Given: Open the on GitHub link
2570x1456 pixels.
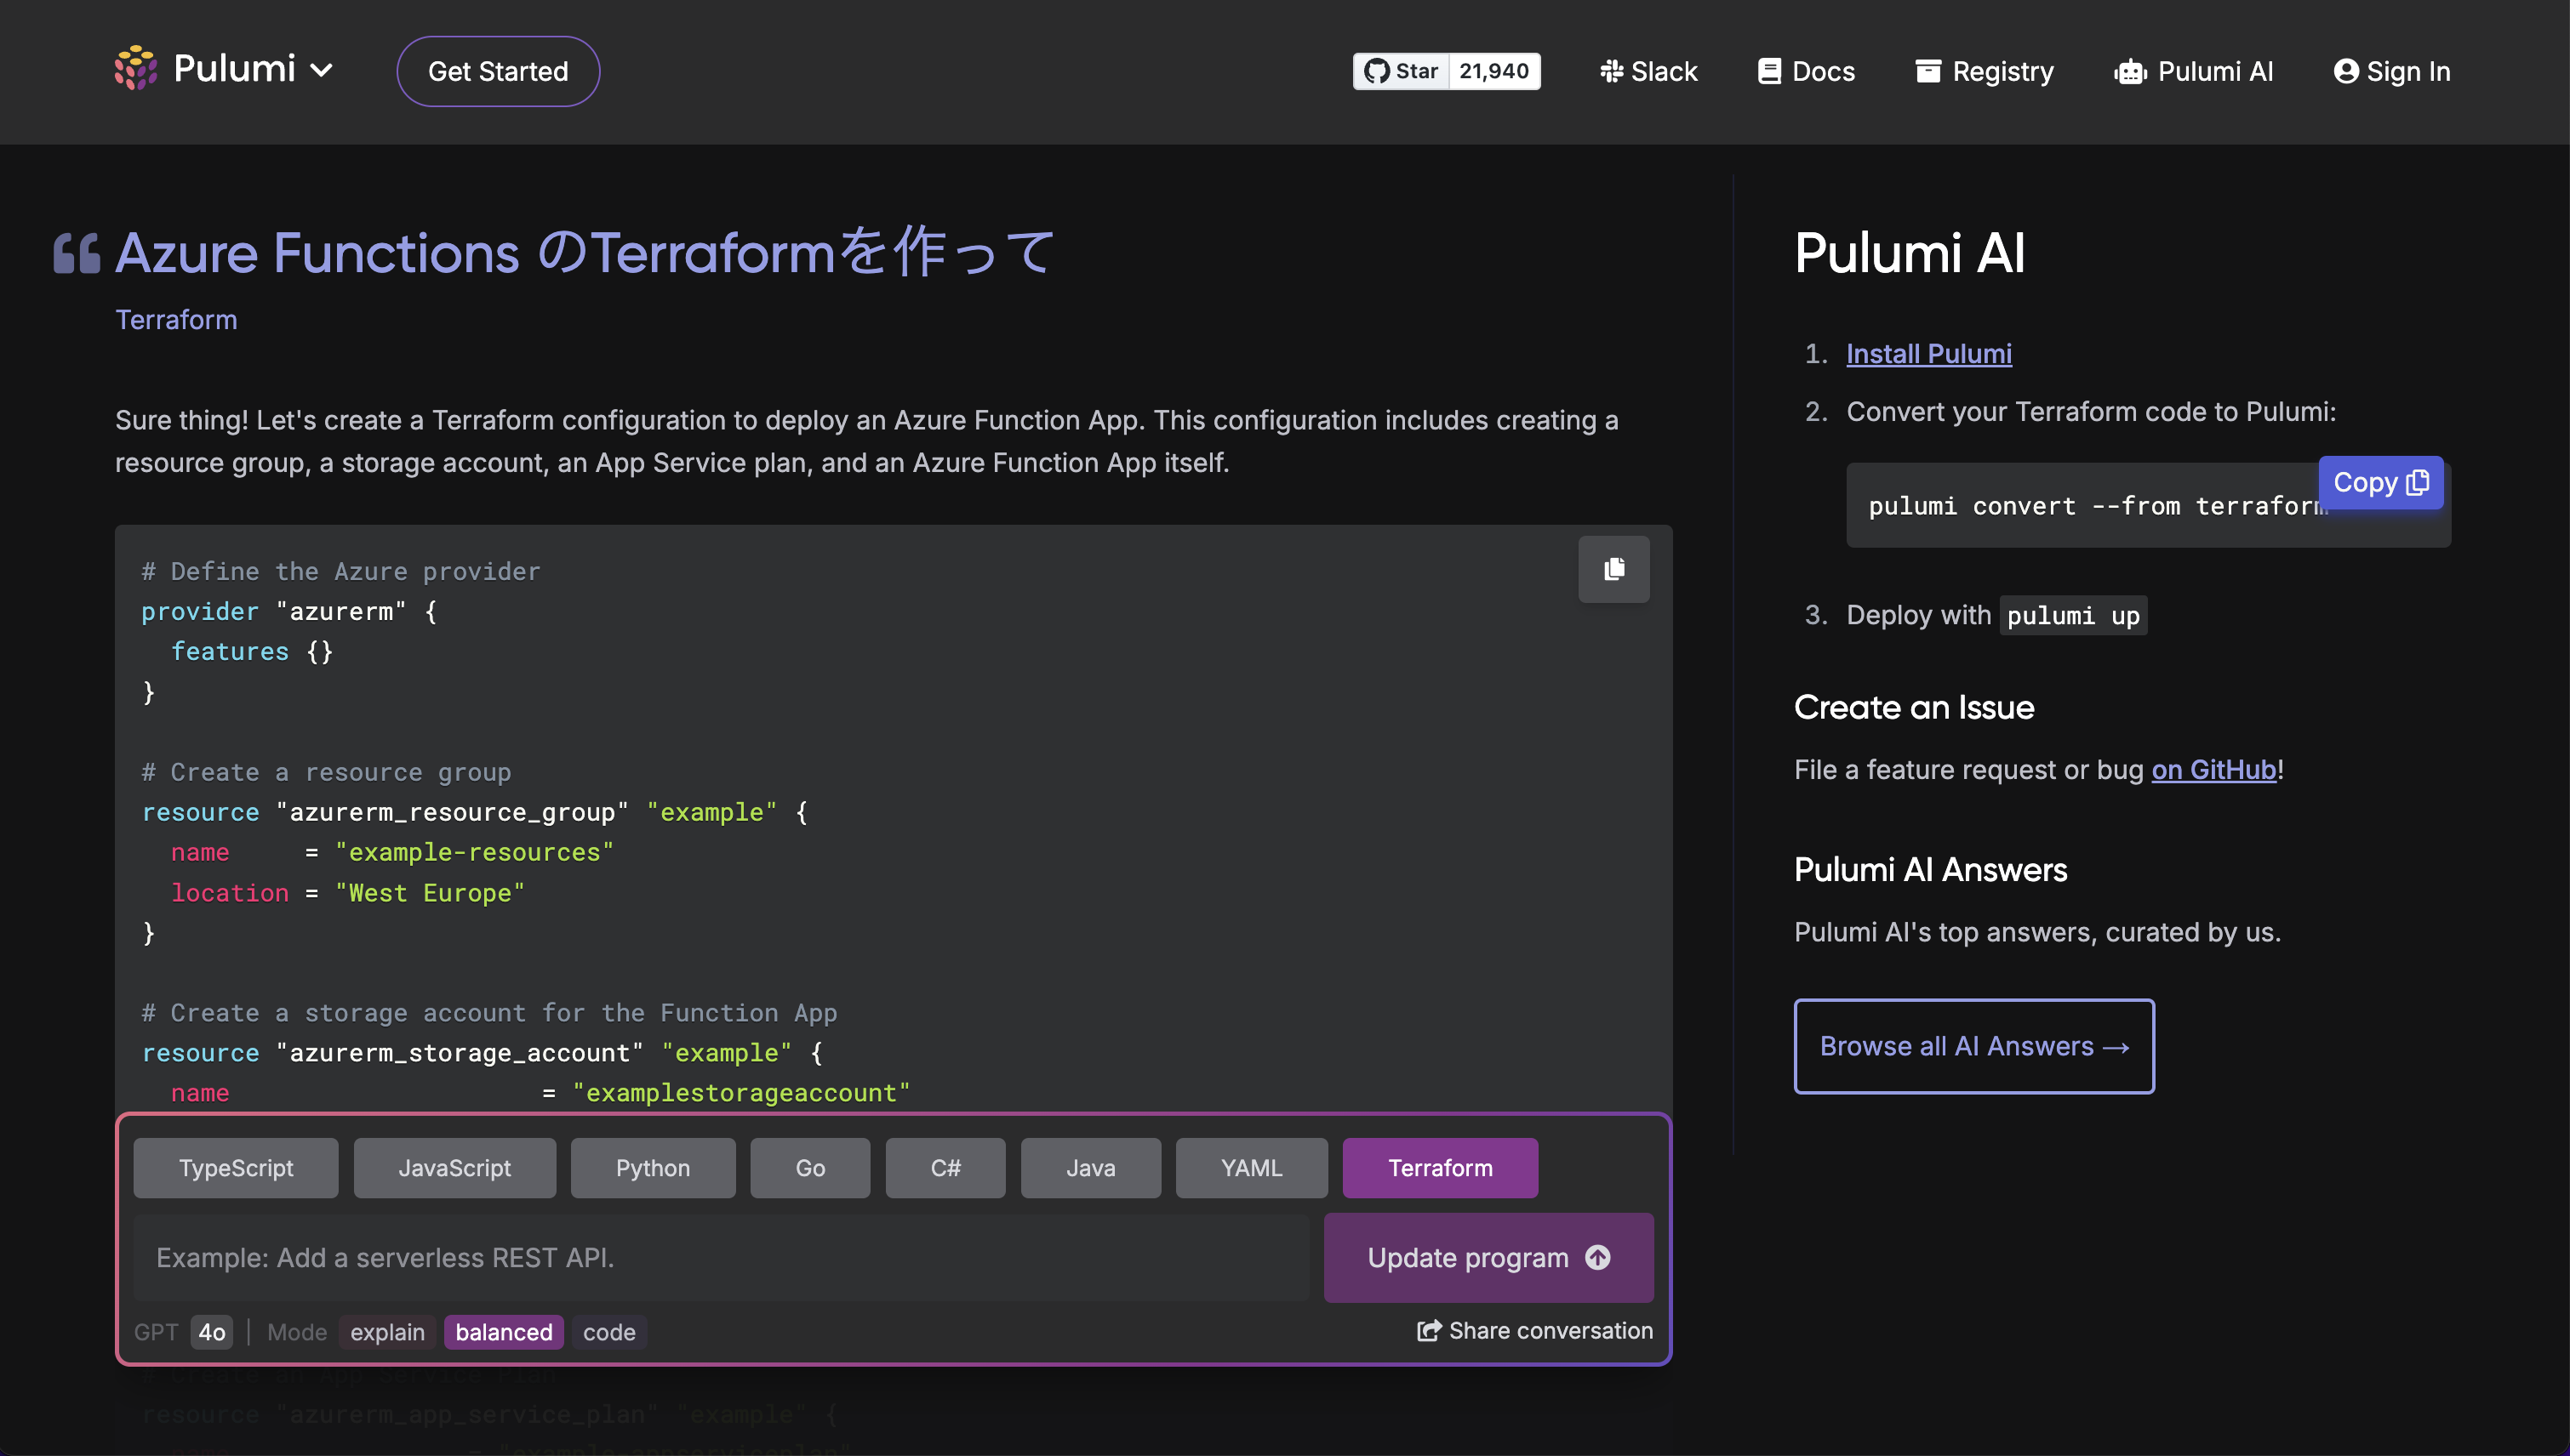Looking at the screenshot, I should point(2214,770).
